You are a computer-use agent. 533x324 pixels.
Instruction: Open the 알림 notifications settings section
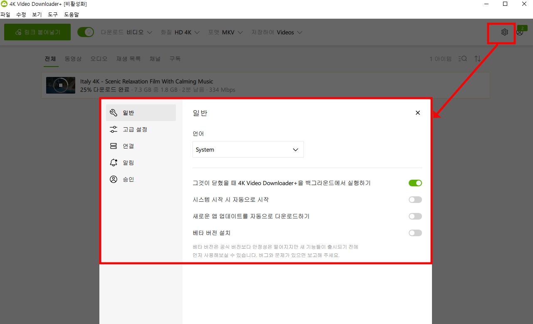pos(128,162)
